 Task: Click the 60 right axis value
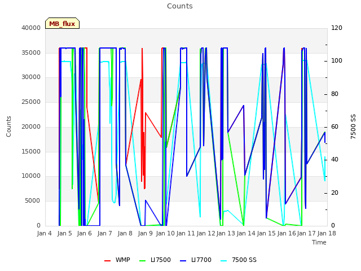click(334, 126)
